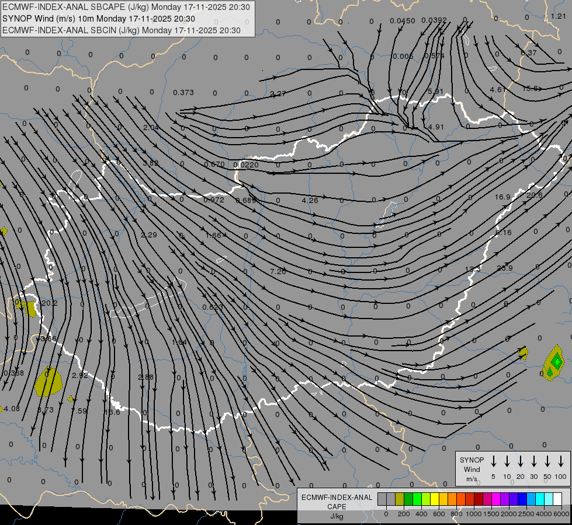This screenshot has height=525, width=572.
Task: Click the 5 m/s wind arrow in legend
Action: click(494, 461)
